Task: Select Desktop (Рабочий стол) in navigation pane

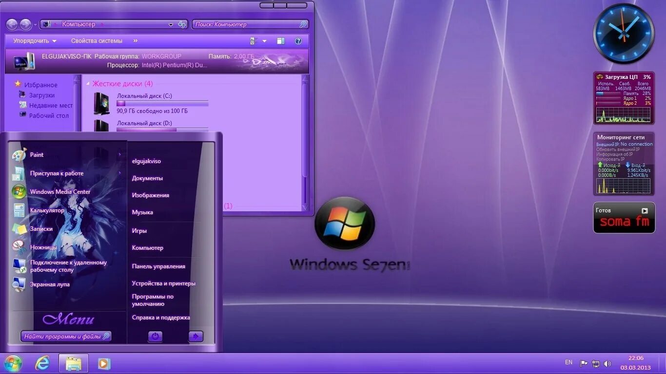Action: pyautogui.click(x=49, y=116)
